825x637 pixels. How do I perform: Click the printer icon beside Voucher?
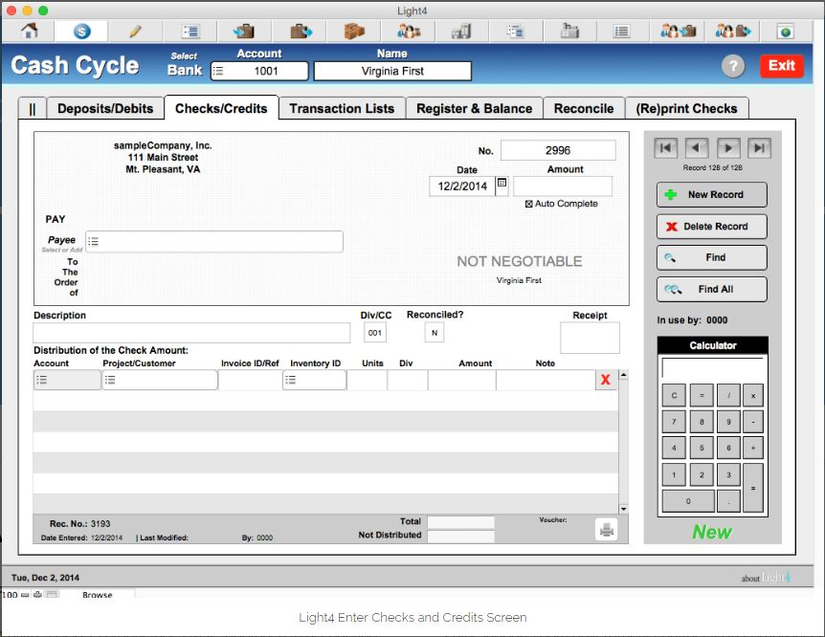(x=606, y=529)
